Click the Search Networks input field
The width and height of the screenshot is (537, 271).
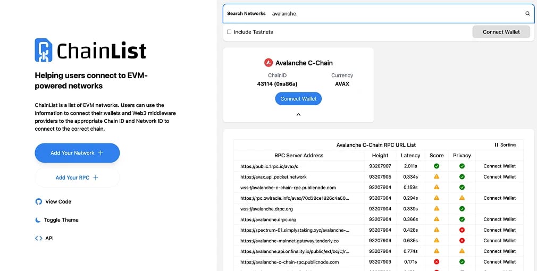pos(378,14)
